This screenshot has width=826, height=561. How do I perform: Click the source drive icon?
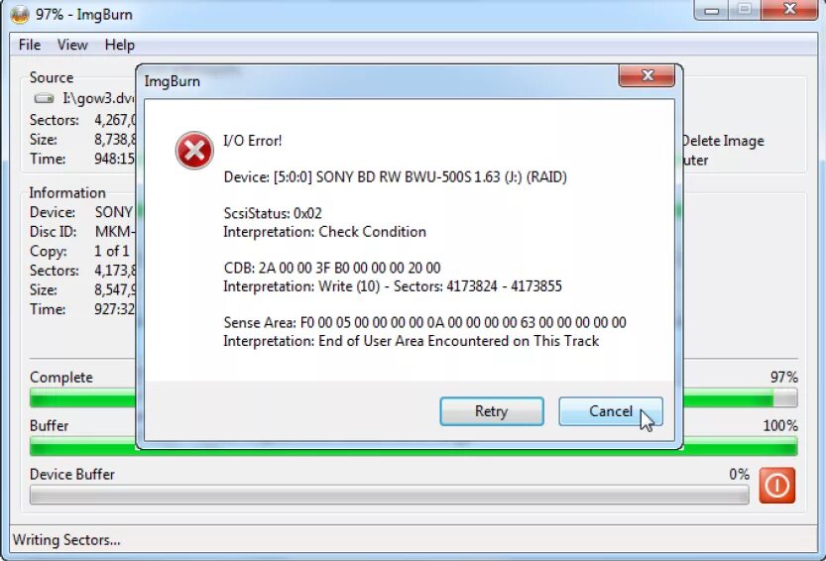pyautogui.click(x=44, y=98)
